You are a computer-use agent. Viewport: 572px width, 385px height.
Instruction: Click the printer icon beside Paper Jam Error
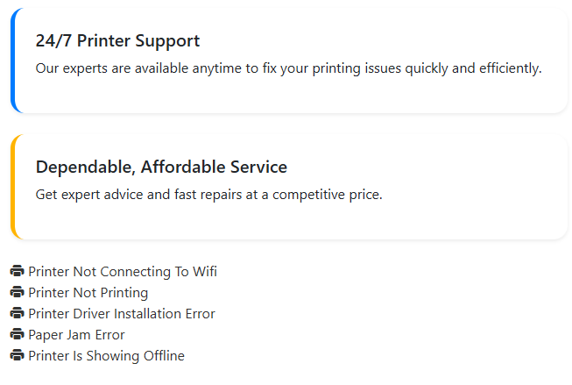pyautogui.click(x=17, y=335)
